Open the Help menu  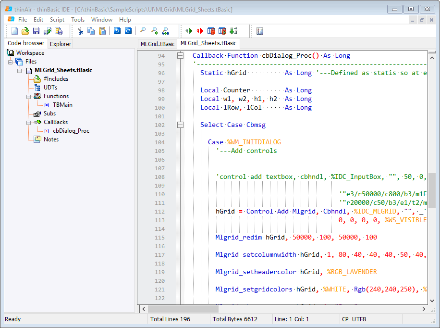(125, 20)
